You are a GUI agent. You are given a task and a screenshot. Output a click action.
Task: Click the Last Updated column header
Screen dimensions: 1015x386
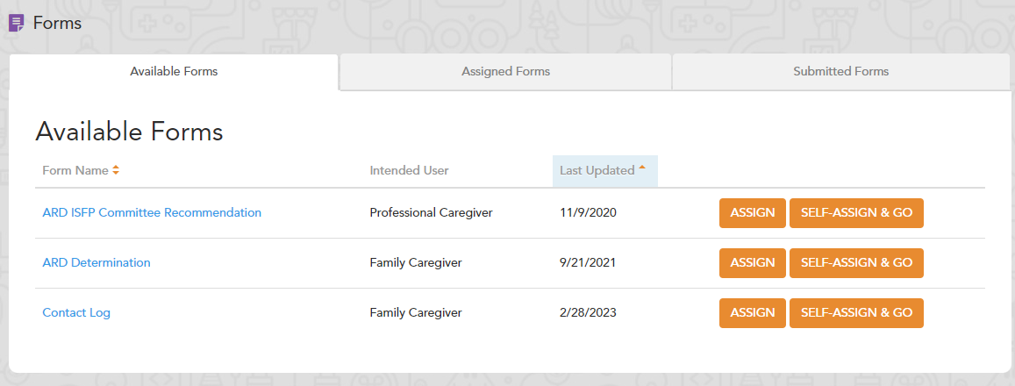(597, 171)
